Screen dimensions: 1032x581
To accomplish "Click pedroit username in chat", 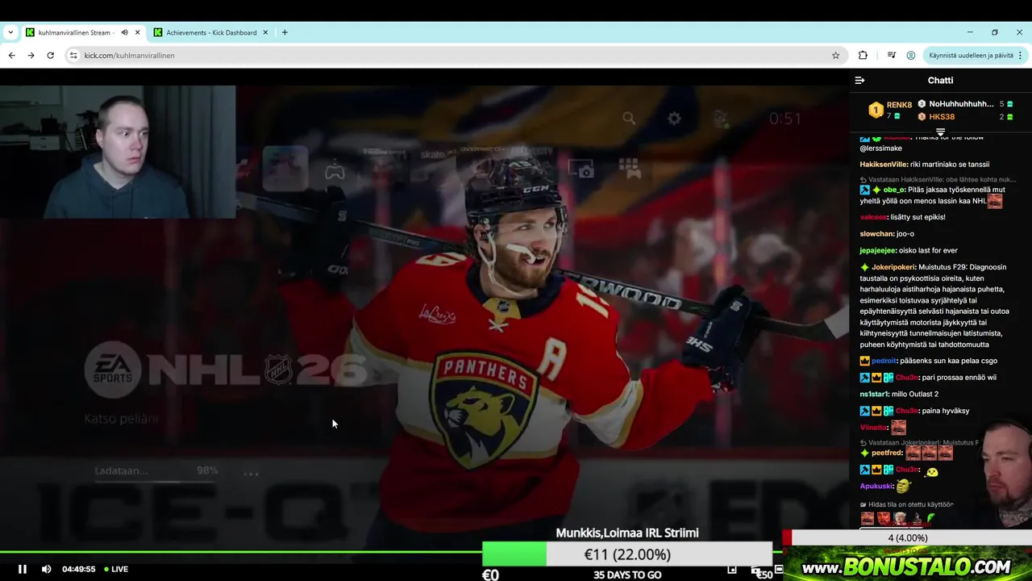I will pos(885,361).
